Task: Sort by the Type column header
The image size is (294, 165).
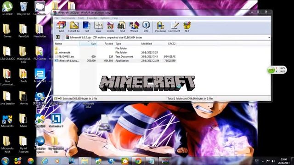Action: [127, 44]
